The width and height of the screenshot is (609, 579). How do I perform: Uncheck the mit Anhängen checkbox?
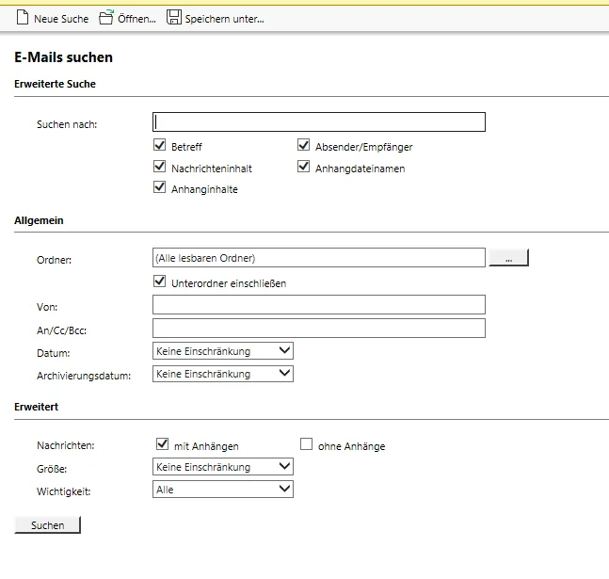point(162,444)
